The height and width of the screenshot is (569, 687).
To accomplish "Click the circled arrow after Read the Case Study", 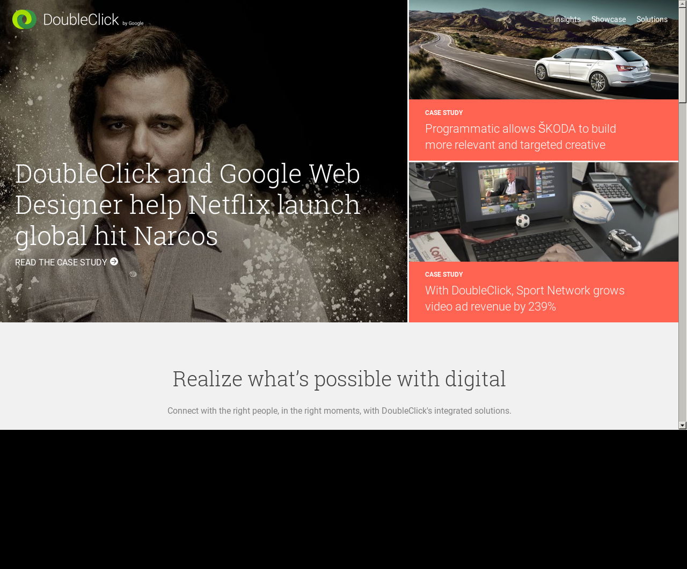I will click(x=114, y=262).
